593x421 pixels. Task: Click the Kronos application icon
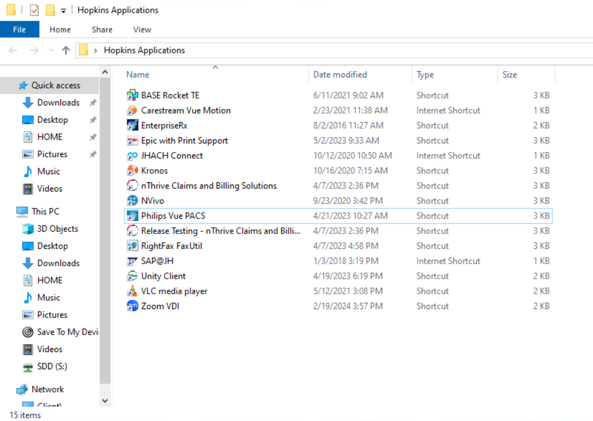132,170
